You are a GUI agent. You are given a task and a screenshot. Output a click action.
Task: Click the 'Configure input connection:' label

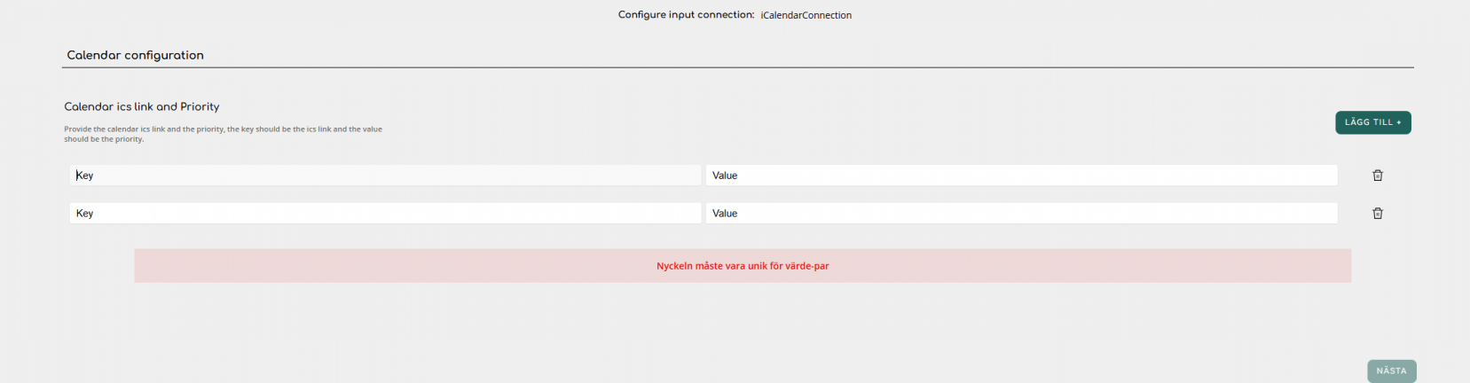pyautogui.click(x=687, y=15)
